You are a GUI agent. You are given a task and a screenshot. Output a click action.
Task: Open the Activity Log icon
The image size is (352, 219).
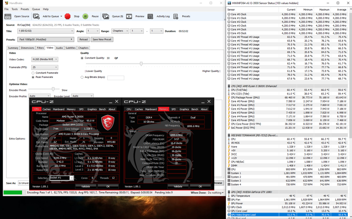pos(150,16)
